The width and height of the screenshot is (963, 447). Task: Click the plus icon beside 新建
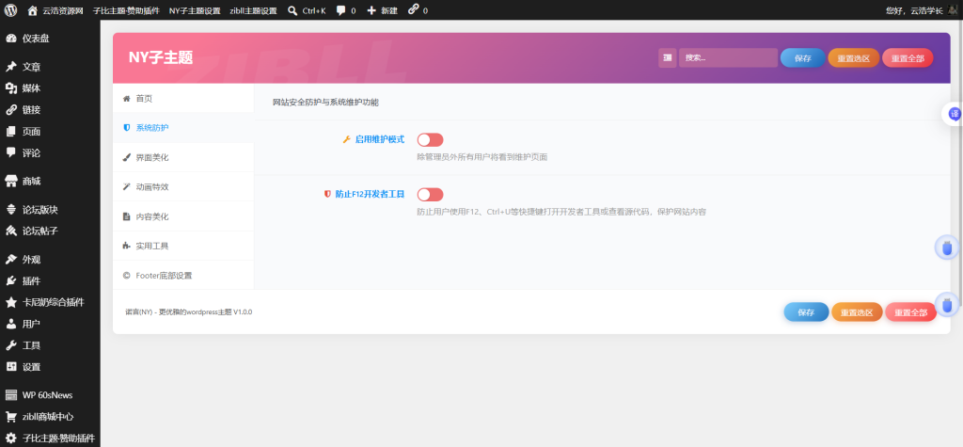[371, 10]
